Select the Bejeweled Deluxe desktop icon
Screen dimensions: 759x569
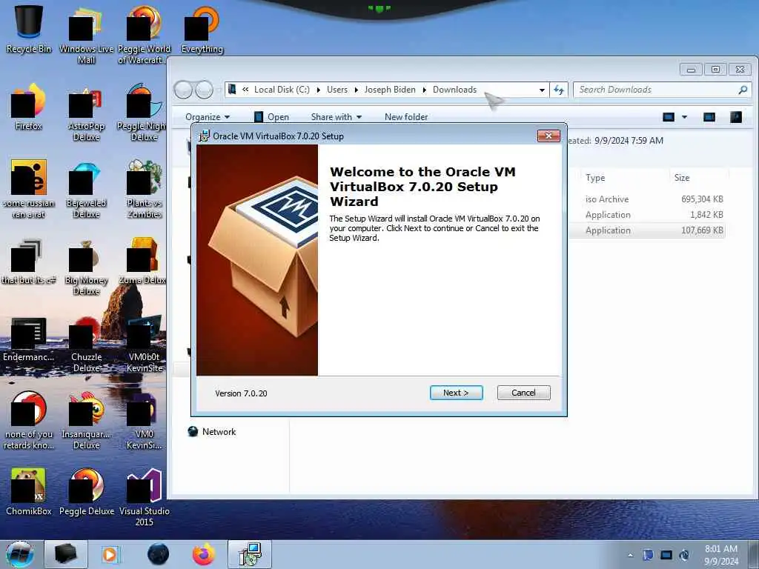click(86, 189)
